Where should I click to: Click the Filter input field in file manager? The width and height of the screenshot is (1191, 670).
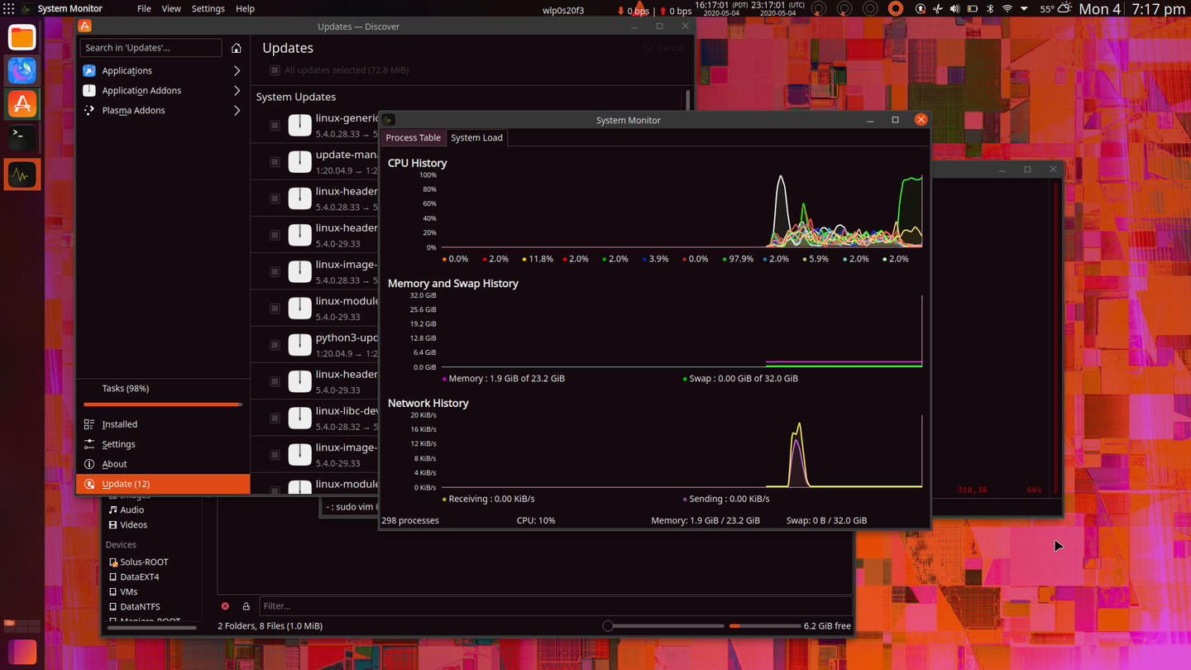[555, 606]
